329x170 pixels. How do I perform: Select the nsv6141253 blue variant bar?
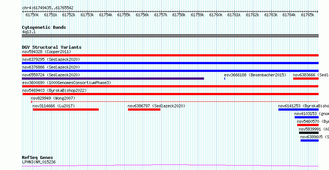298,110
